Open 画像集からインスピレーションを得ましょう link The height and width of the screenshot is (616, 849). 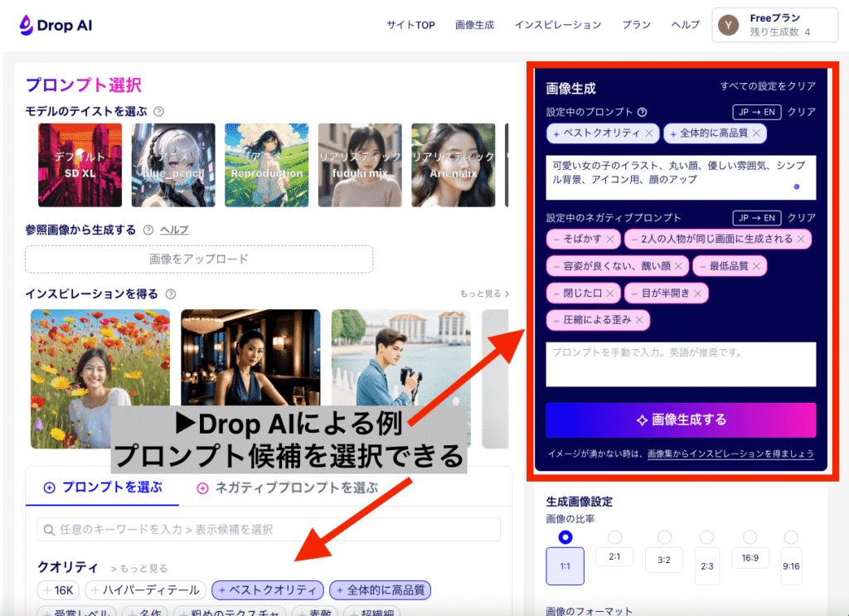click(x=730, y=454)
